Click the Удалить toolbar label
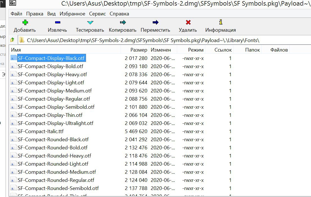The image size is (311, 197). pos(188,30)
